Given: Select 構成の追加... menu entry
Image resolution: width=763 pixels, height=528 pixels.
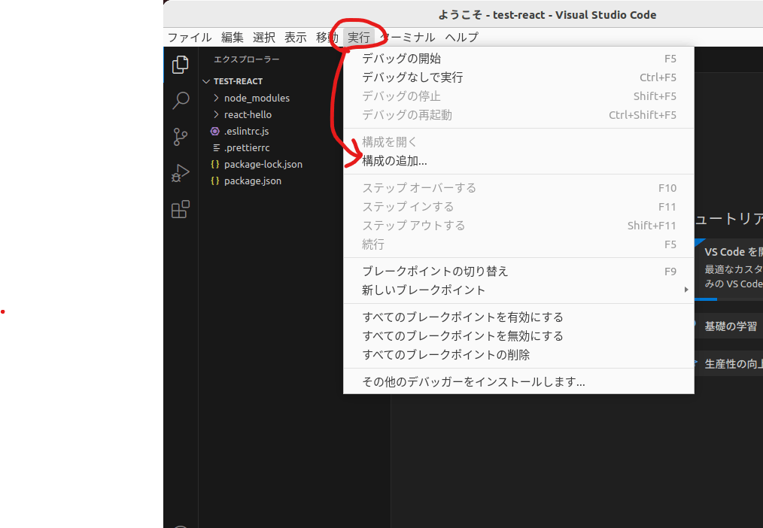Looking at the screenshot, I should point(518,161).
